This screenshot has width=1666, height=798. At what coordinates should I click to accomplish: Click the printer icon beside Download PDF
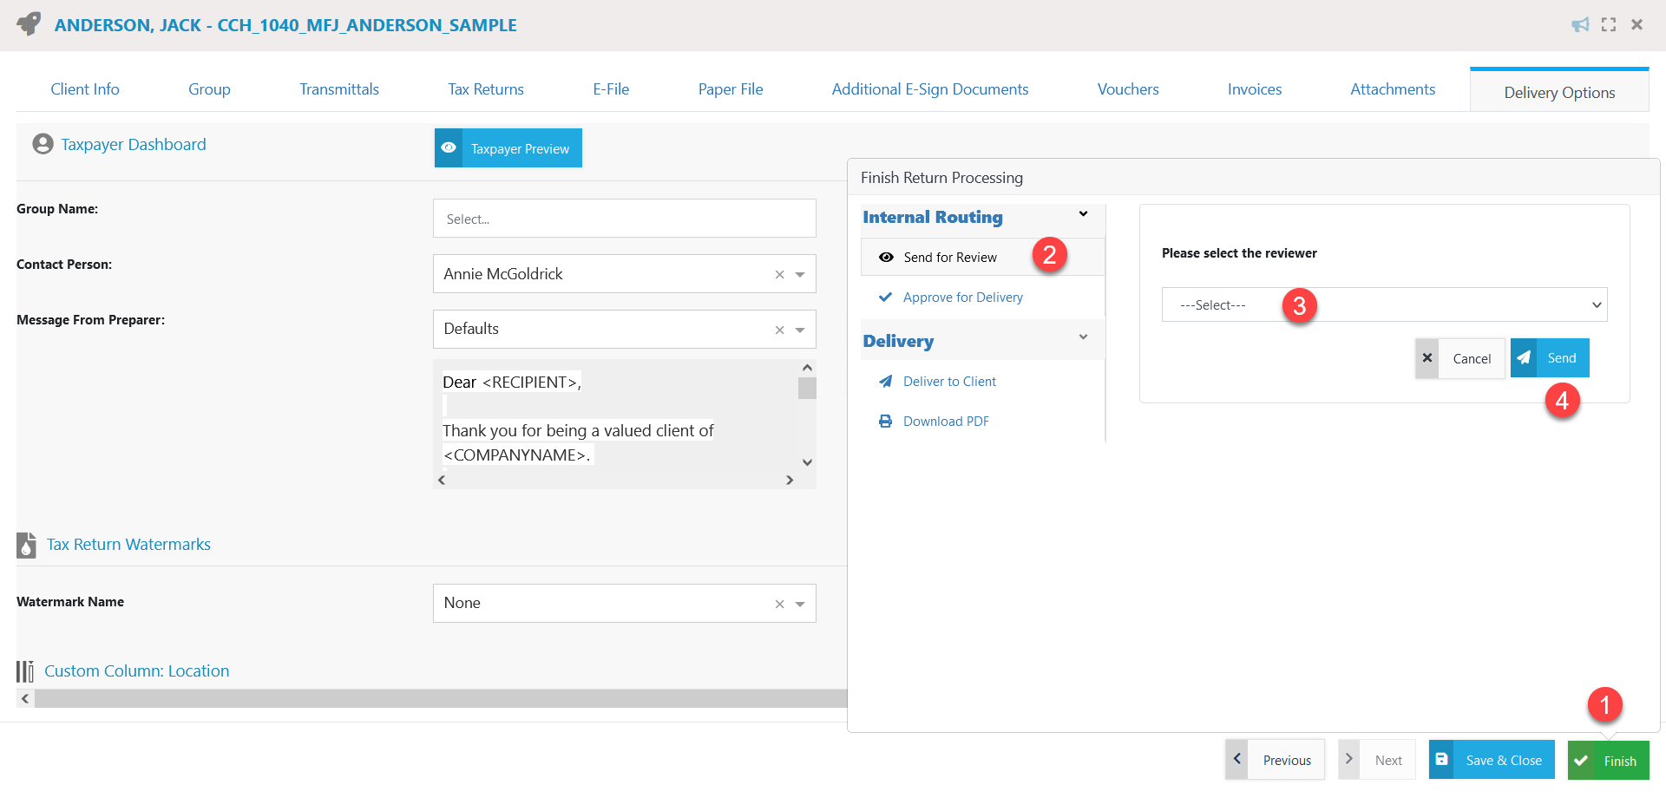tap(885, 421)
